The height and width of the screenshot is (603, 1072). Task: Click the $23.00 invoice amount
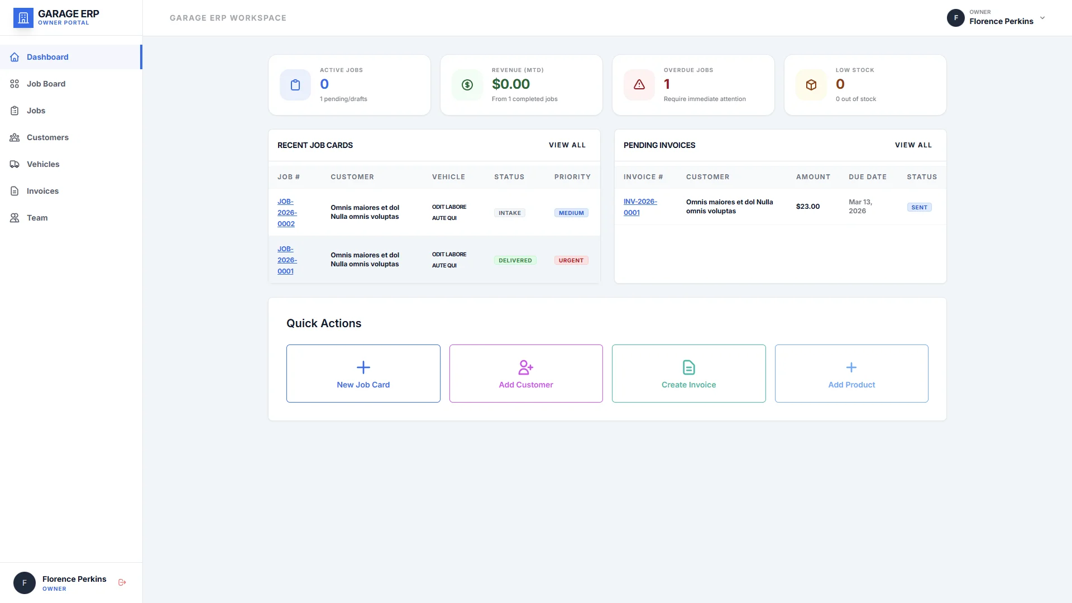click(x=808, y=207)
